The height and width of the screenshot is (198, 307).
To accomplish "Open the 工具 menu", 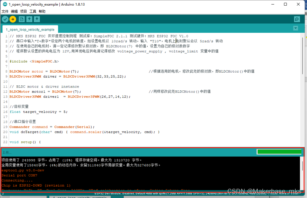I will [x=33, y=11].
